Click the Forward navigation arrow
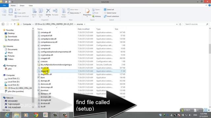The width and height of the screenshot is (211, 118). (x=8, y=24)
